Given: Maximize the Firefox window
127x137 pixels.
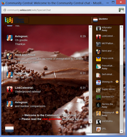Looking at the screenshot, I should click(113, 2).
